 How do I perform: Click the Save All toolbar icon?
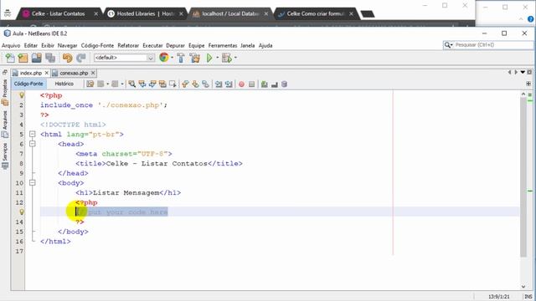[x=50, y=58]
